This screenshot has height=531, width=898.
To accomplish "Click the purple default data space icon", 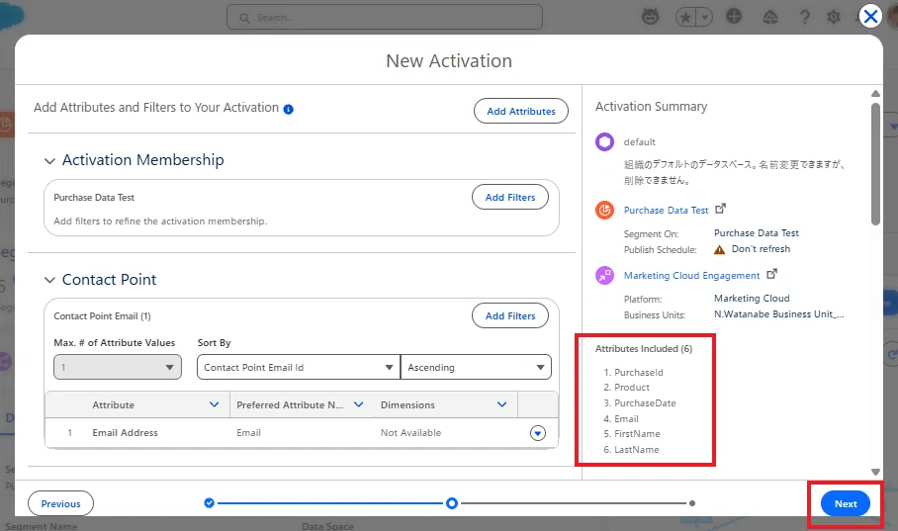I will pyautogui.click(x=604, y=141).
